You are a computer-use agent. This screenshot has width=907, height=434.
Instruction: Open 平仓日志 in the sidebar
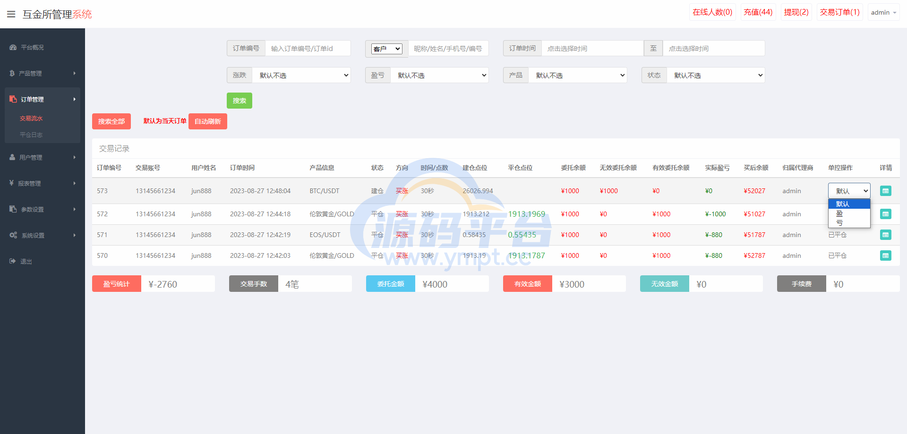[x=31, y=135]
